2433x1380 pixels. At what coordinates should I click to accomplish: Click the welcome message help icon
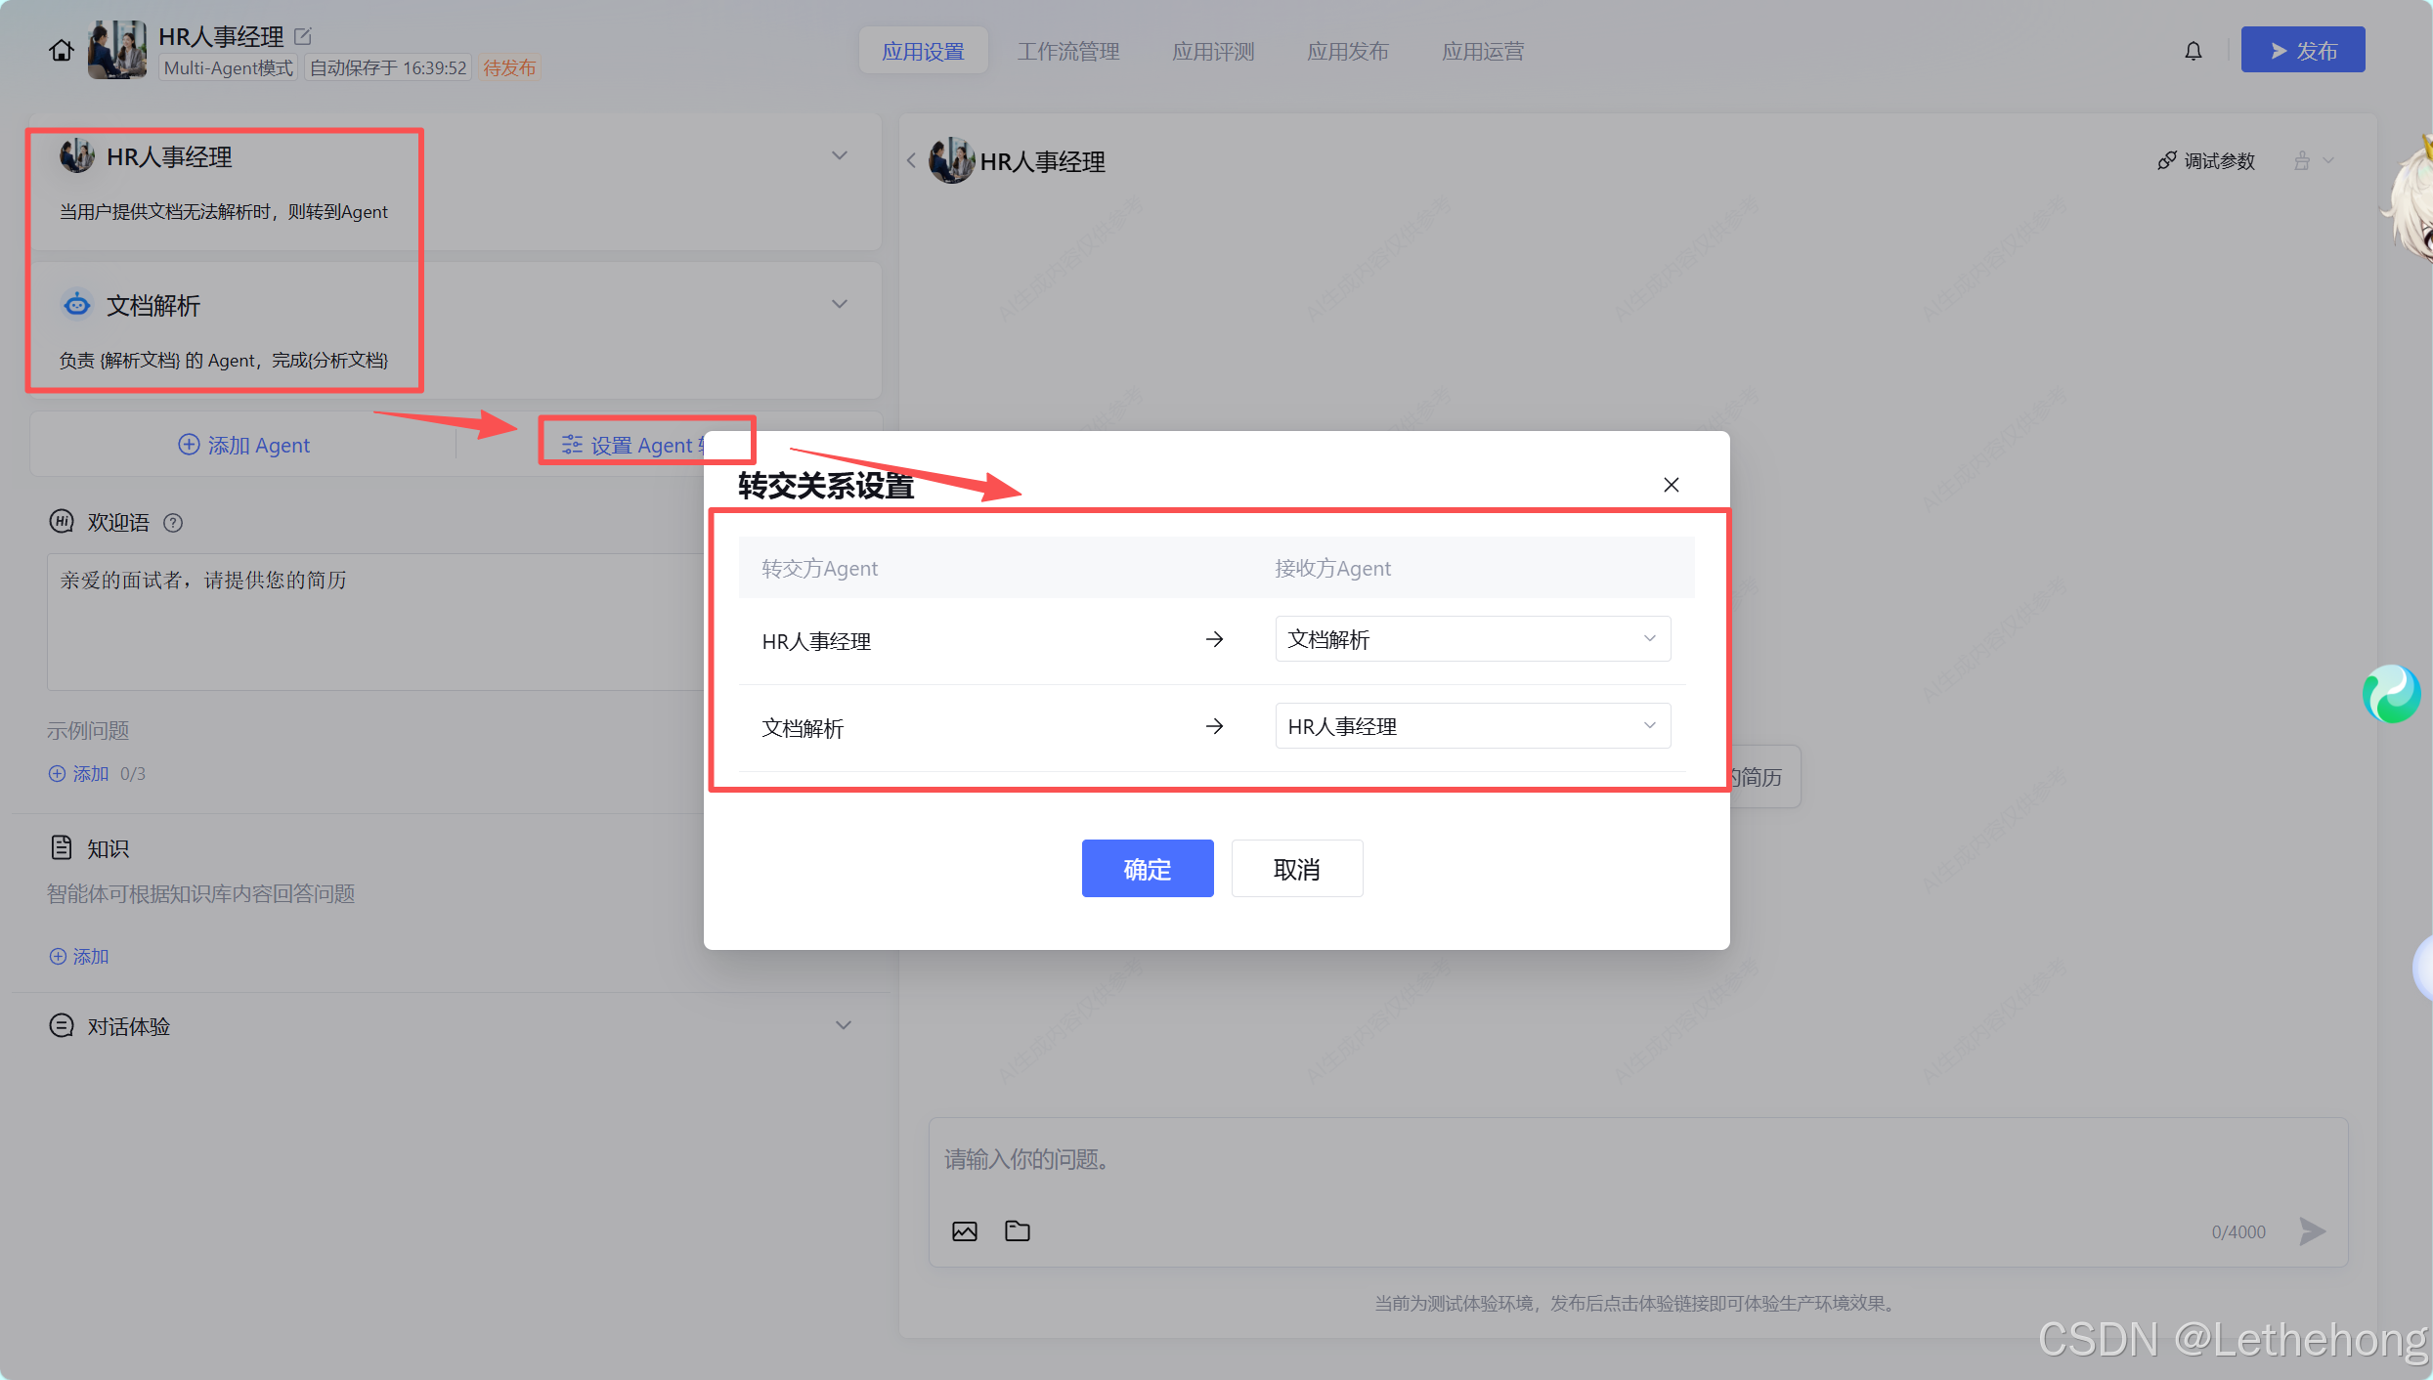tap(173, 523)
